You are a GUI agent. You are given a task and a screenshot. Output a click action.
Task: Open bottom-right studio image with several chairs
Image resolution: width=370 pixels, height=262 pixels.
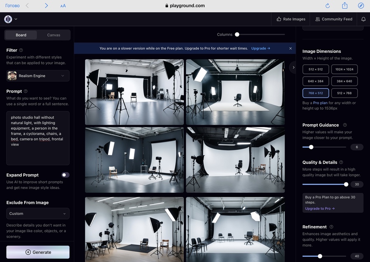(x=235, y=230)
